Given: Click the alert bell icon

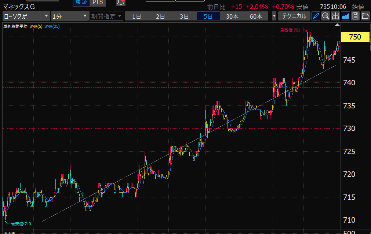Looking at the screenshot, I should click(x=121, y=3).
